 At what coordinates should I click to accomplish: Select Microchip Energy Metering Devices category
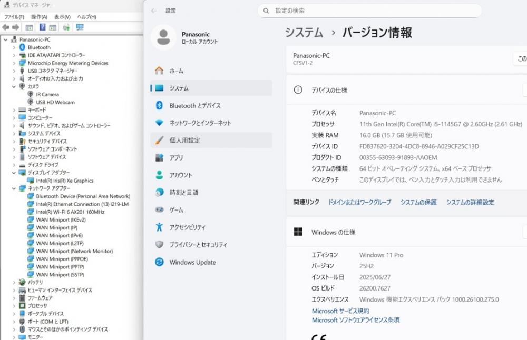click(x=68, y=63)
